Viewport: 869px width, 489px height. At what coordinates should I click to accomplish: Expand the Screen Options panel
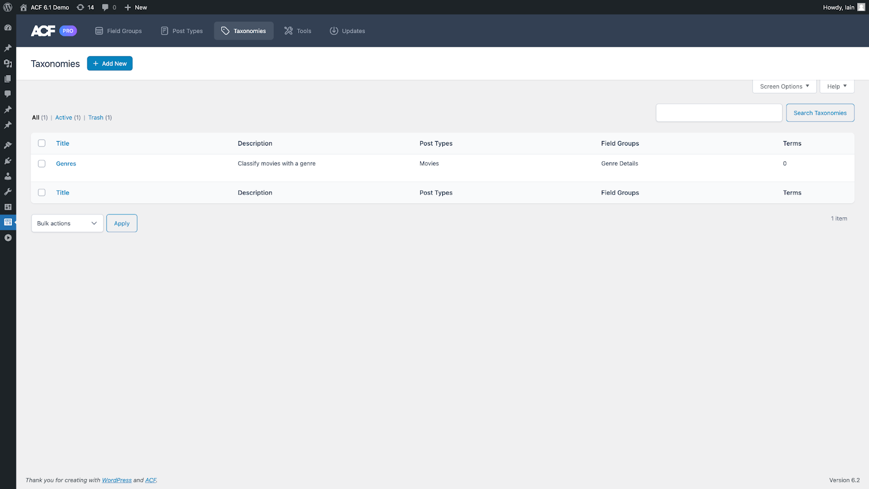click(x=784, y=86)
